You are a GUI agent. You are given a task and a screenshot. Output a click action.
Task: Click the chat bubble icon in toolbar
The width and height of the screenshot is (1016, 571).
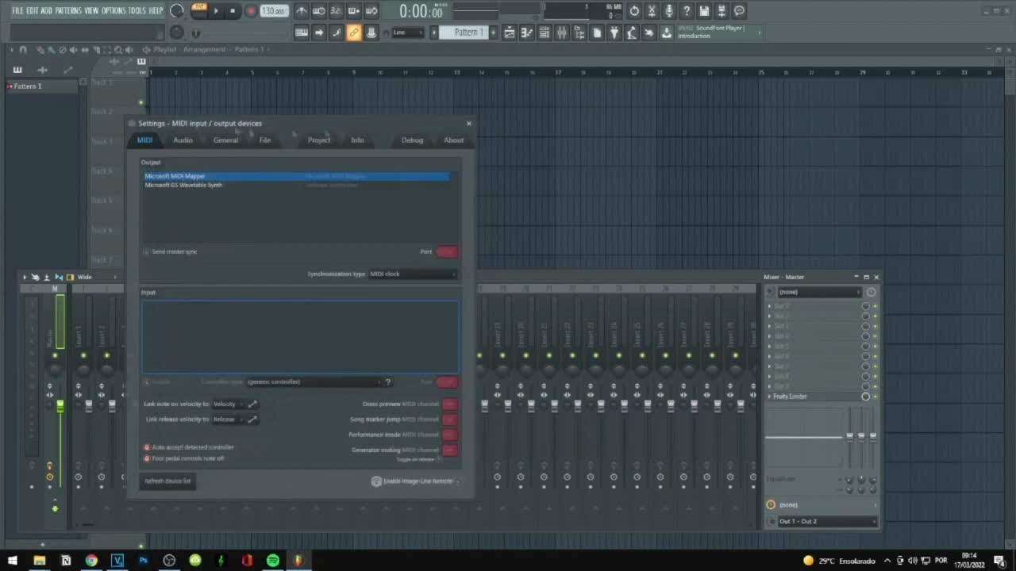(739, 11)
